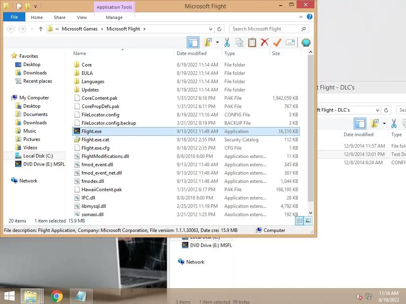The width and height of the screenshot is (406, 304).
Task: Click the Back navigation arrow
Action: click(x=11, y=29)
